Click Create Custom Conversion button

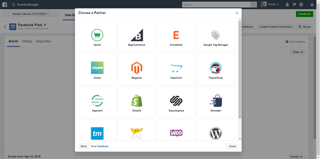tap(276, 27)
